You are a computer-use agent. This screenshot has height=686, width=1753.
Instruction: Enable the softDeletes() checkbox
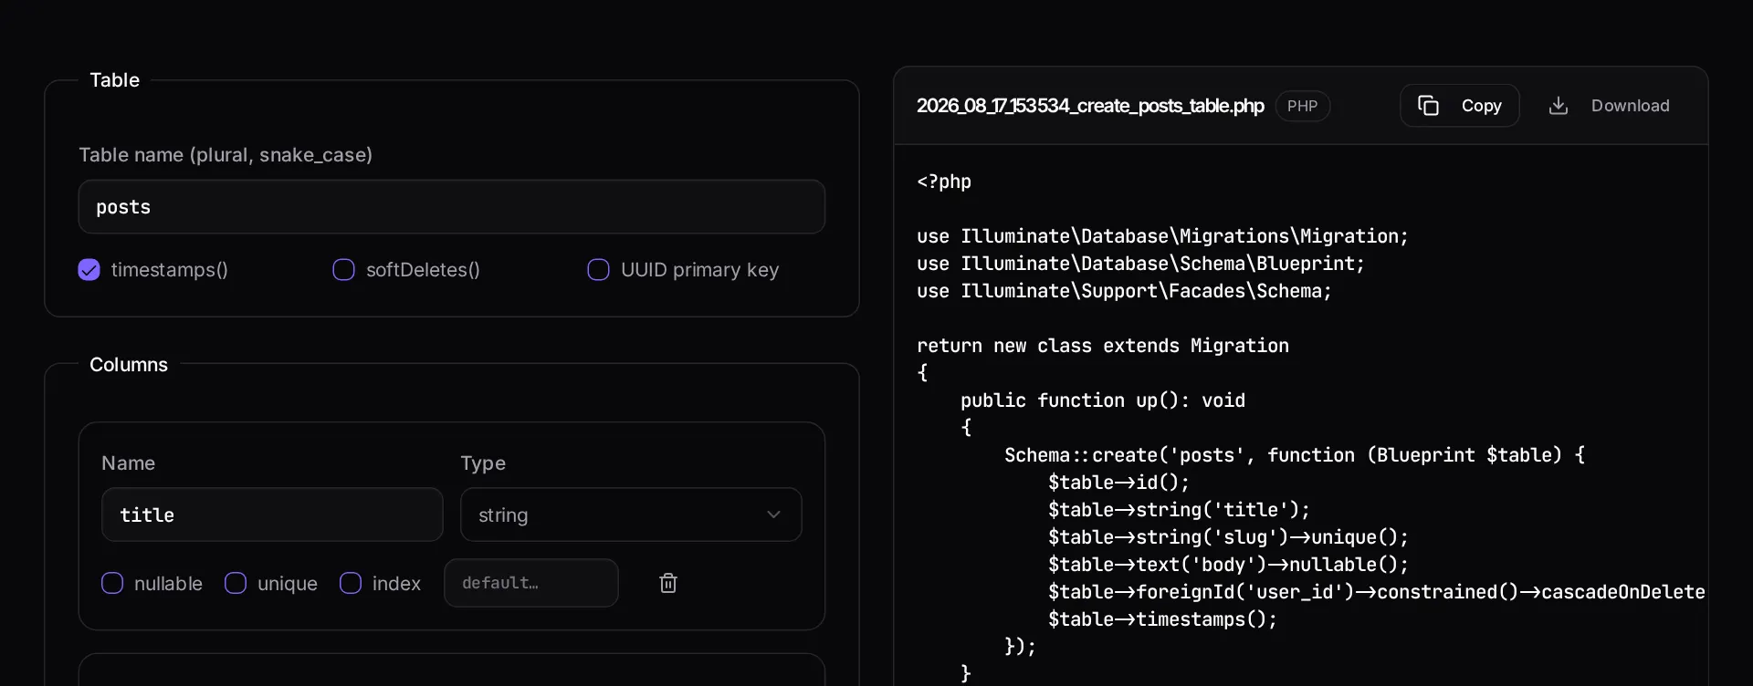(343, 270)
